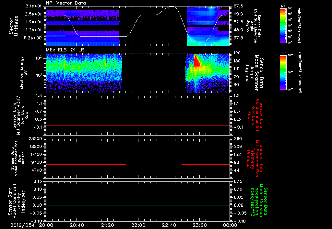Click the 'Model Scanner Angle degrees' label
Screen dimensions: 332x229
(254, 73)
